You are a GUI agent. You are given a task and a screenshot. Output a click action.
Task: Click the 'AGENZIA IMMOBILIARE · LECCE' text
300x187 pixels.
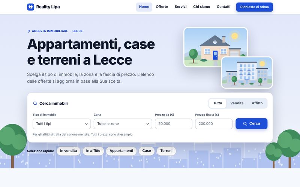57,31
